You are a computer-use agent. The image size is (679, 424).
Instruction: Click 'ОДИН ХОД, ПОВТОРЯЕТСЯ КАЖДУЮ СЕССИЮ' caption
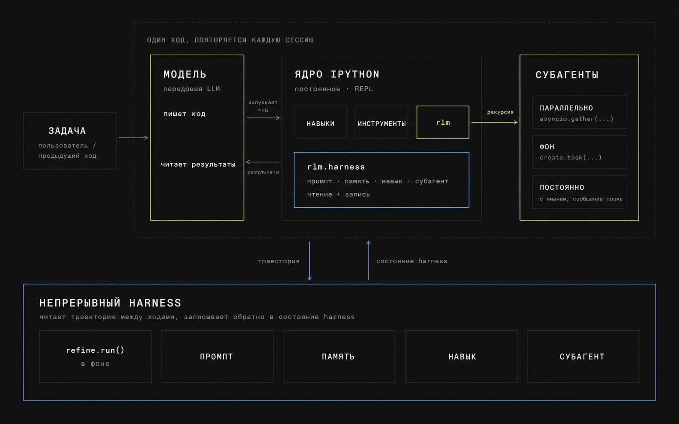230,40
